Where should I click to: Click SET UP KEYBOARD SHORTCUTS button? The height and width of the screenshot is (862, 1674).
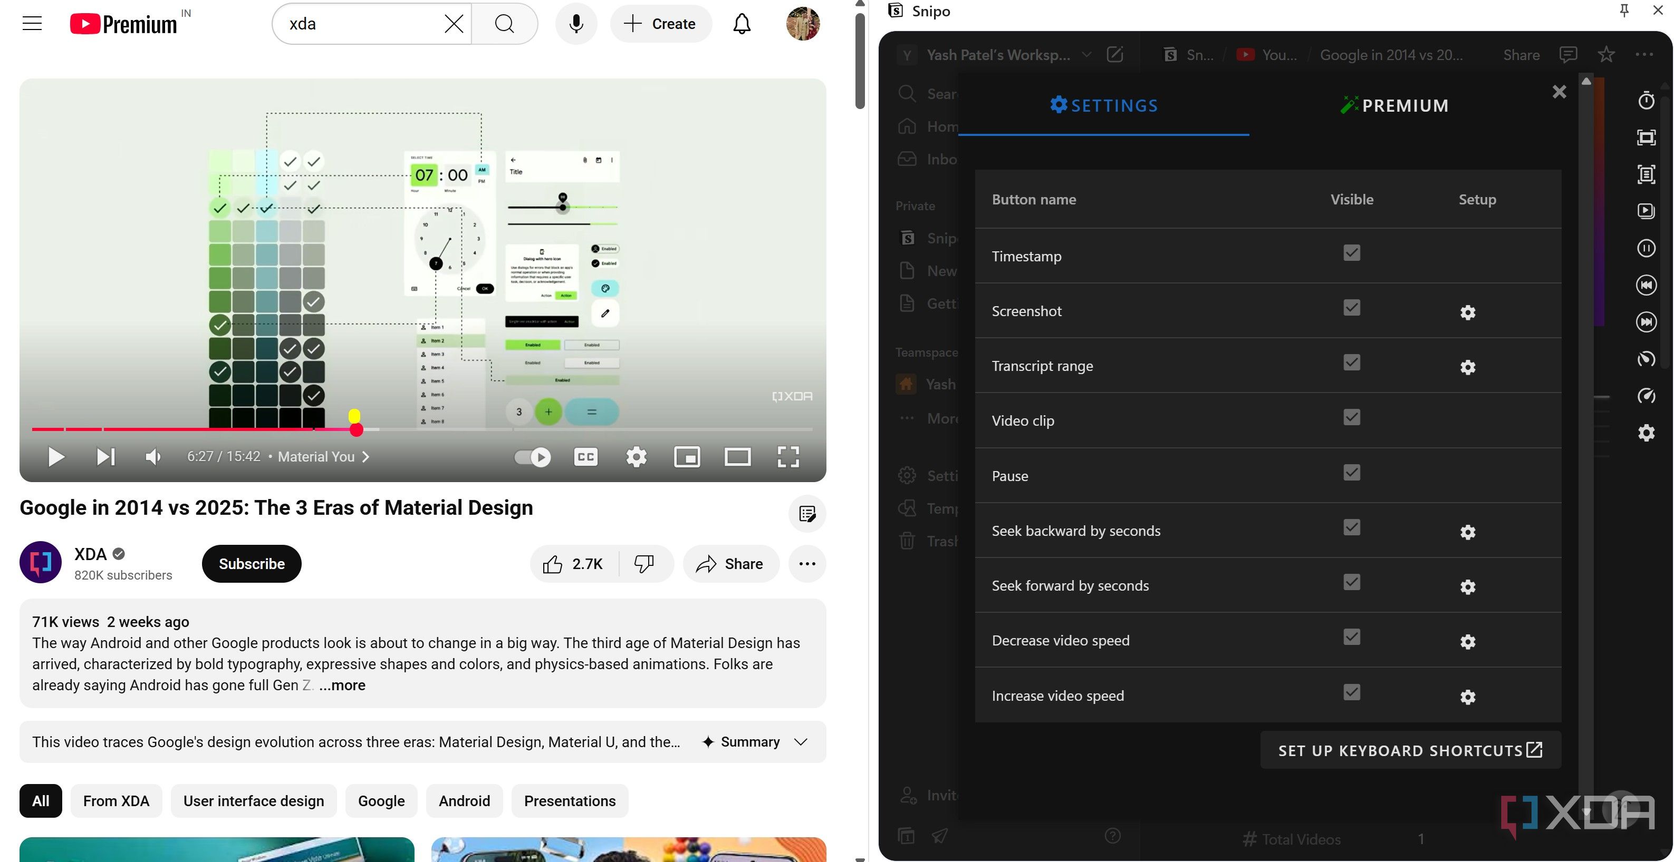[1410, 750]
